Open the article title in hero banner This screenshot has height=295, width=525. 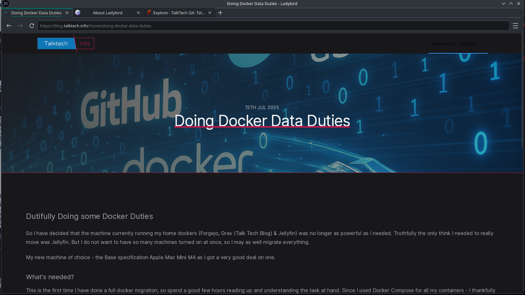pyautogui.click(x=262, y=121)
